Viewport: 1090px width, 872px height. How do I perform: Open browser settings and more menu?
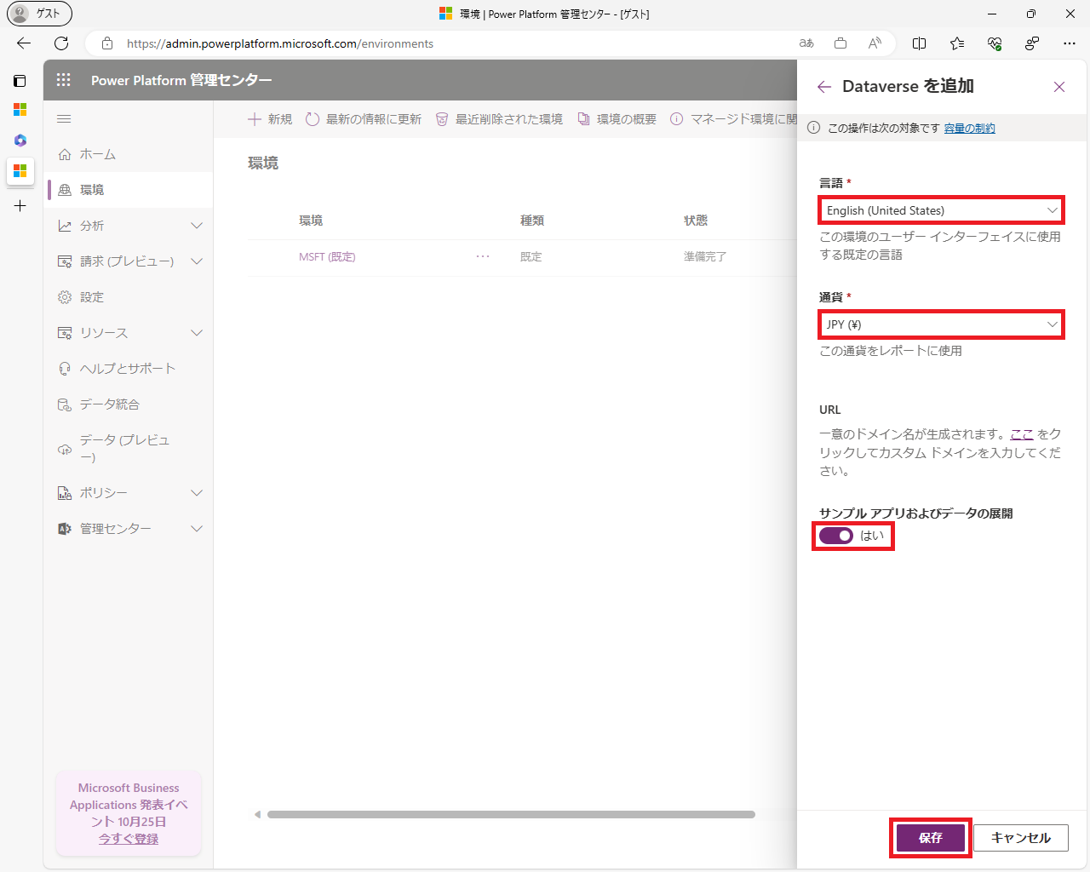1070,43
